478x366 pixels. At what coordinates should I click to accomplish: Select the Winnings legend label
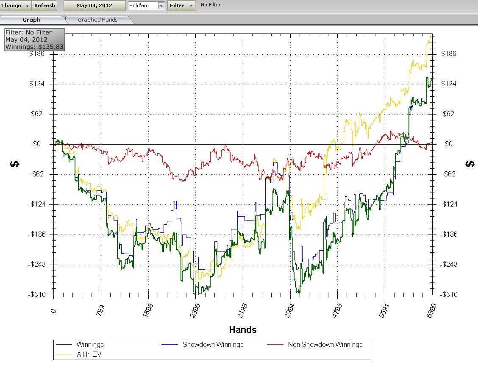(90, 345)
